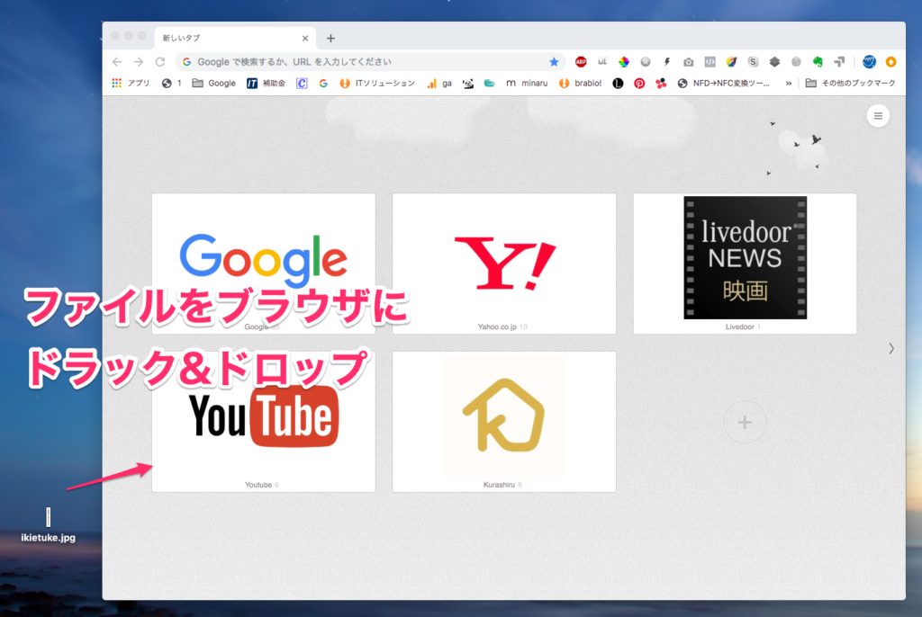Screen dimensions: 922x617
Task: Open the NFD→NFC変換ツール bookmark
Action: 723,83
